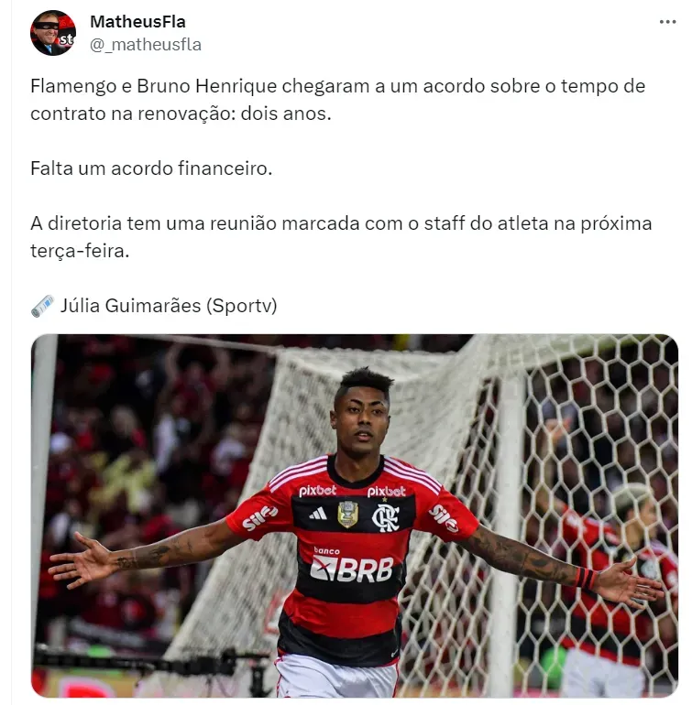Click the Flamengo CRF crest on jersey
This screenshot has height=705, width=692.
tap(385, 517)
